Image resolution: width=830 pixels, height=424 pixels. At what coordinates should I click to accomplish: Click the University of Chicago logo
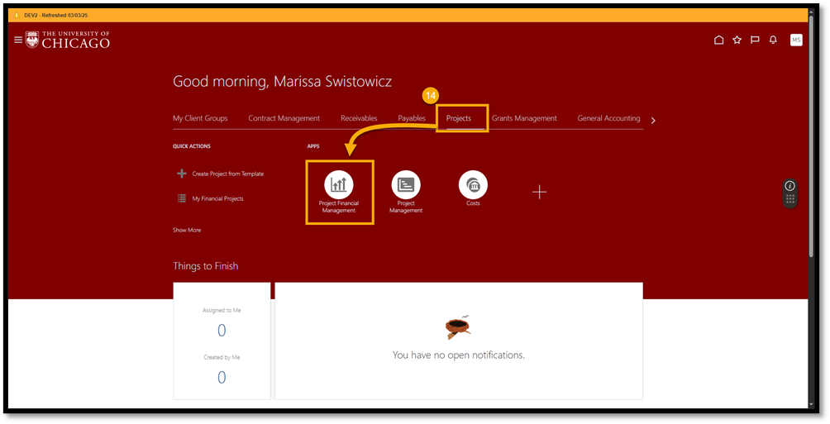coord(68,40)
